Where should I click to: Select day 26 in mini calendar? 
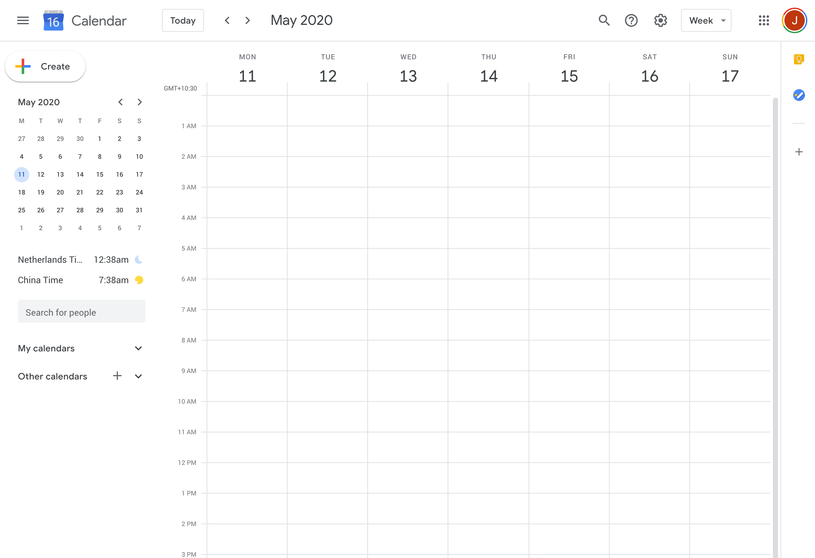[41, 210]
